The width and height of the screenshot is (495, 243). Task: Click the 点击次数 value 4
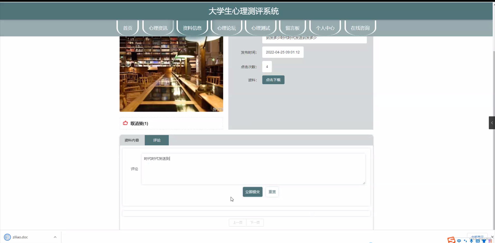267,67
